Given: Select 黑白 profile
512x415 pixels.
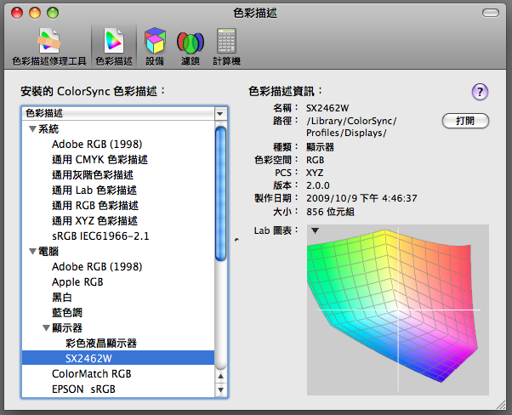Looking at the screenshot, I should 62,298.
